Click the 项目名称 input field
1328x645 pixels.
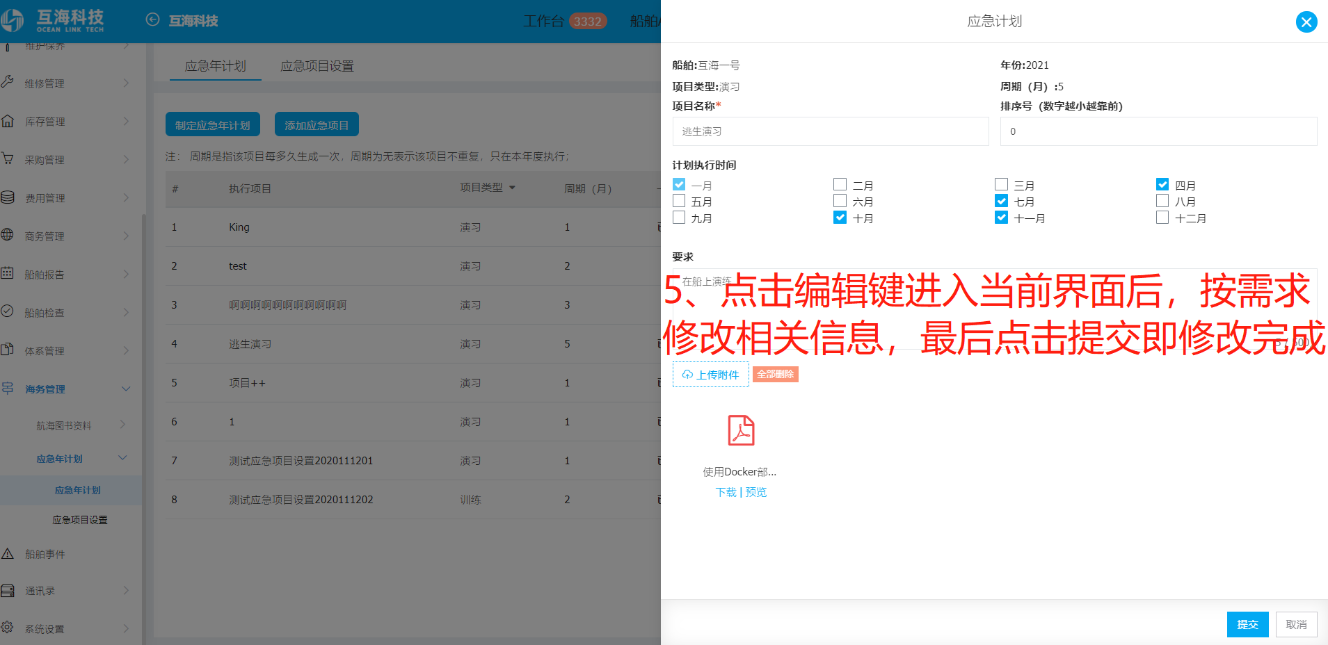pyautogui.click(x=831, y=131)
